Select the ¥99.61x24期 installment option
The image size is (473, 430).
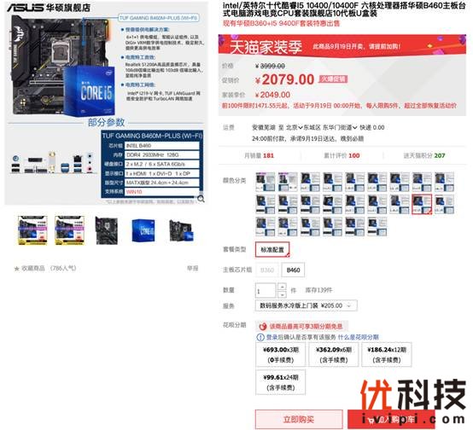(x=281, y=382)
